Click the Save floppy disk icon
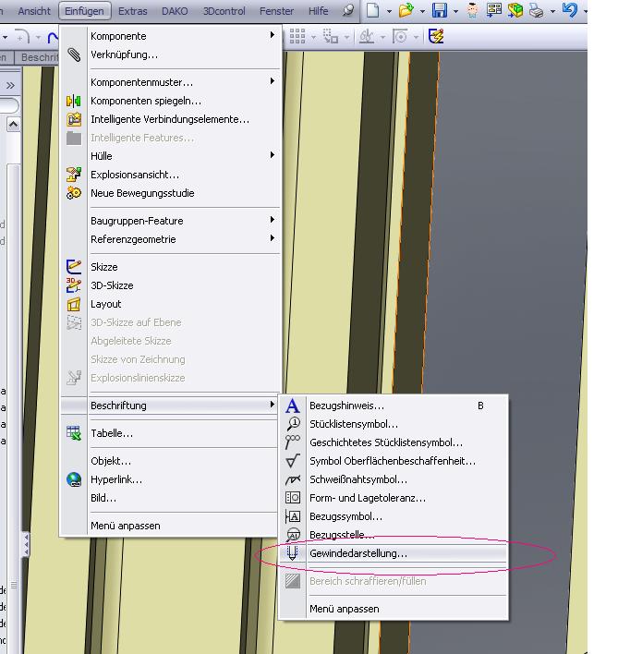Viewport: 630px width, 654px height. (x=440, y=10)
